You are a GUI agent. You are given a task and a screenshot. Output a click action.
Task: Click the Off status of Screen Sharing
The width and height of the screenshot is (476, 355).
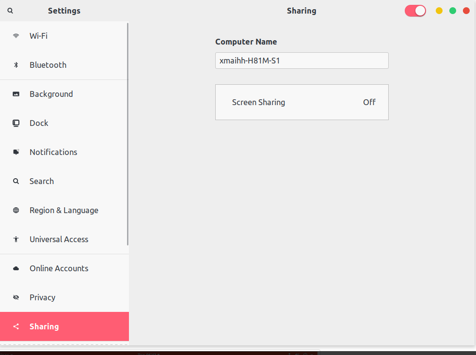click(x=369, y=102)
